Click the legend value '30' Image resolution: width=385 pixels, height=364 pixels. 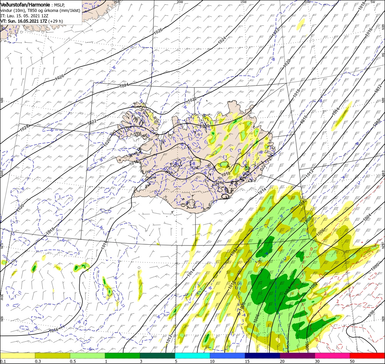317,361
